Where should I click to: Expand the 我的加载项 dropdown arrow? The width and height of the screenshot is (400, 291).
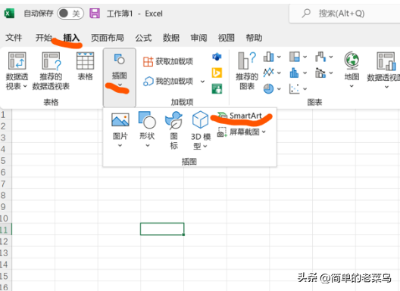[202, 82]
